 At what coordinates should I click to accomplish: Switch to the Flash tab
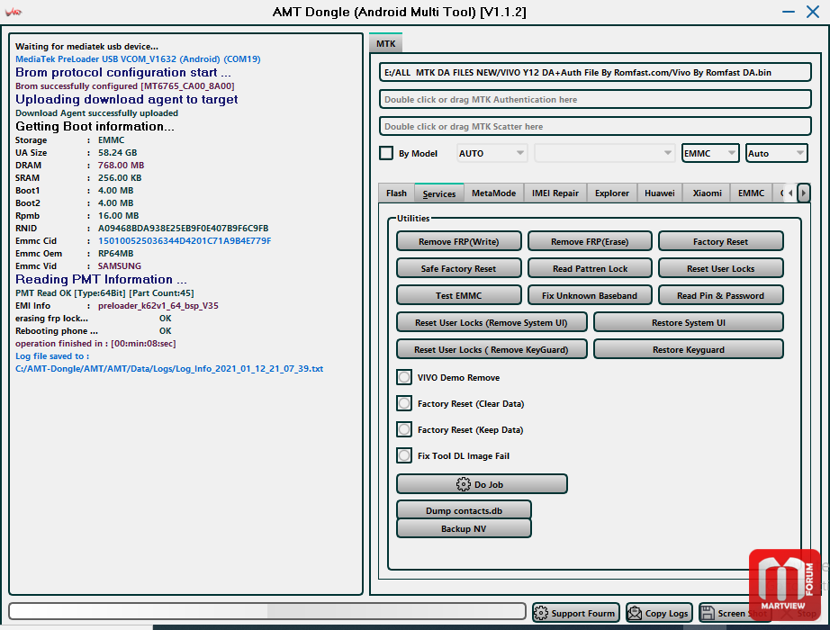(396, 193)
